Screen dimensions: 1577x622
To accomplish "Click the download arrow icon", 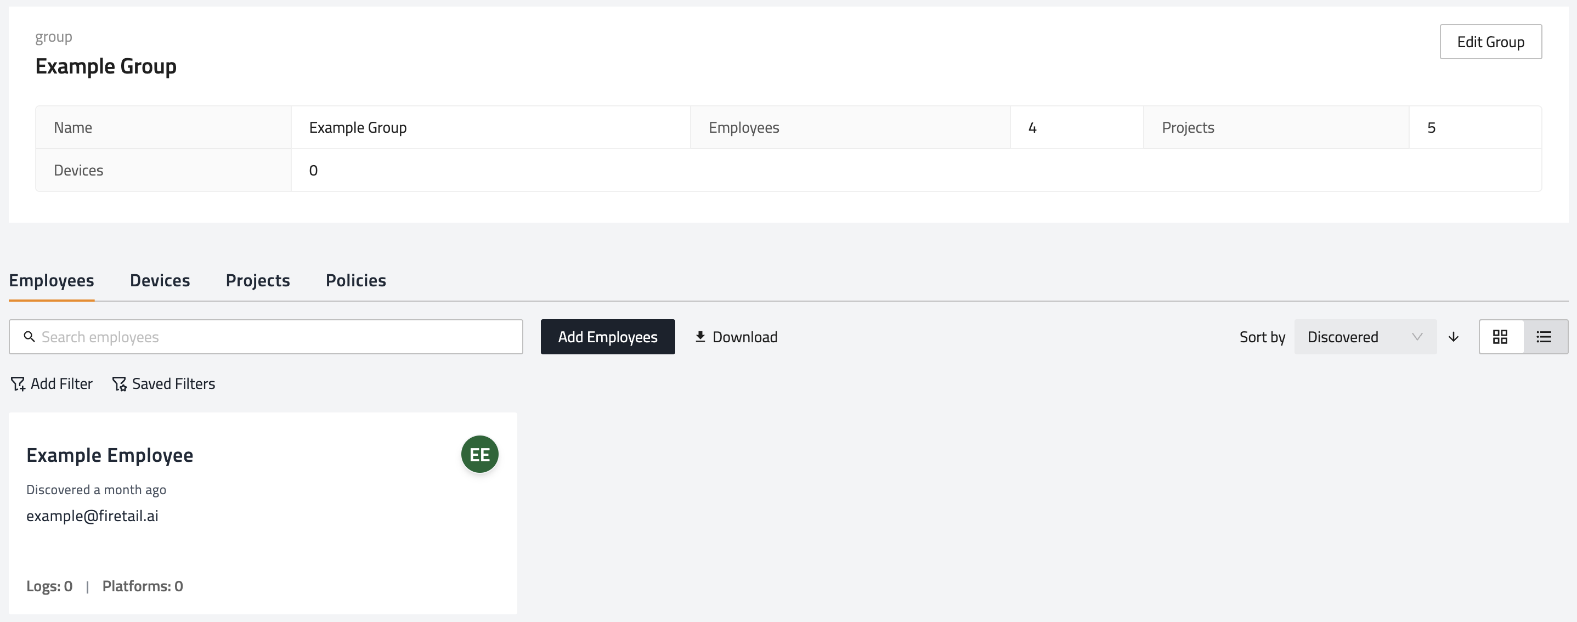I will pyautogui.click(x=700, y=337).
